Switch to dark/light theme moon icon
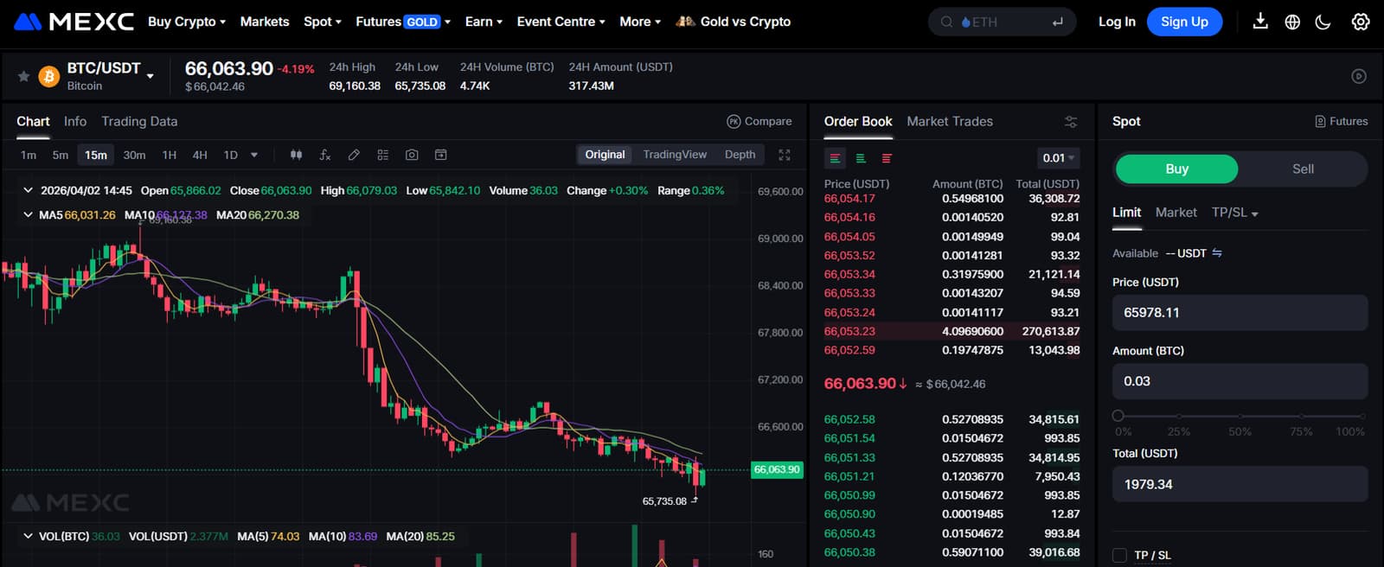This screenshot has height=567, width=1384. (1323, 22)
